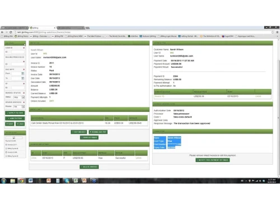Remove the Due Date filter via red X
The height and width of the screenshot is (210, 280).
pyautogui.click(x=24, y=69)
